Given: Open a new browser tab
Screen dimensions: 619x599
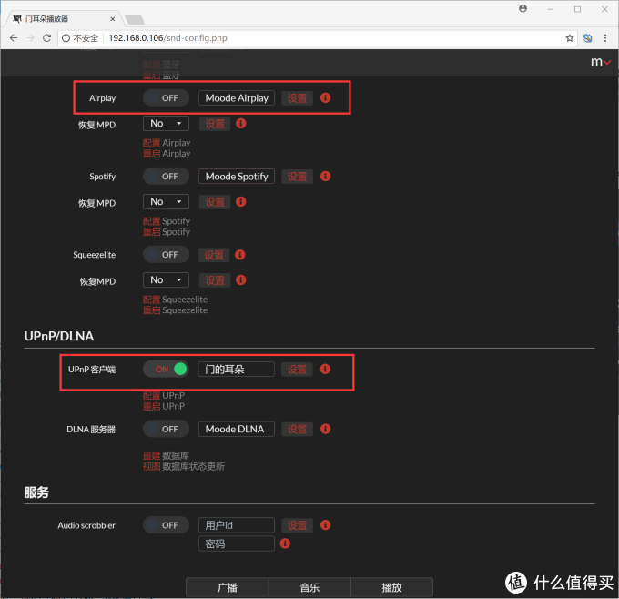Looking at the screenshot, I should tap(134, 19).
